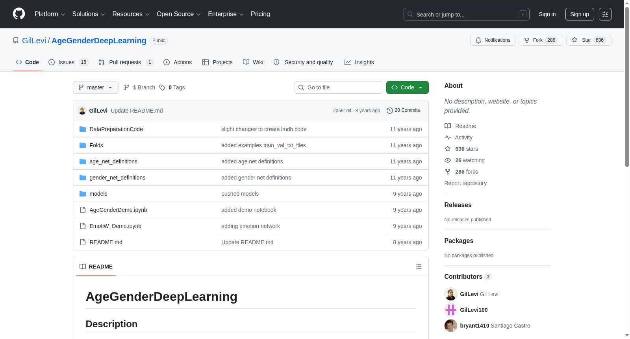The height and width of the screenshot is (339, 630).
Task: Select the Code repository tab
Action: (28, 62)
